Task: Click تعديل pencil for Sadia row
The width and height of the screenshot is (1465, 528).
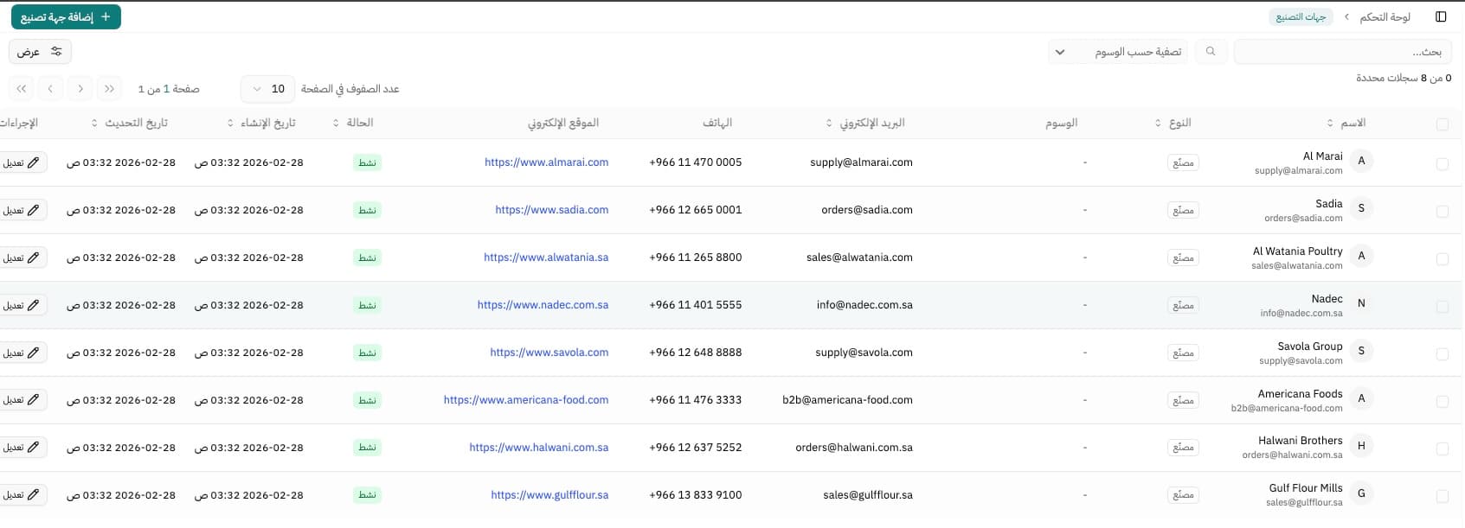Action: (x=22, y=210)
